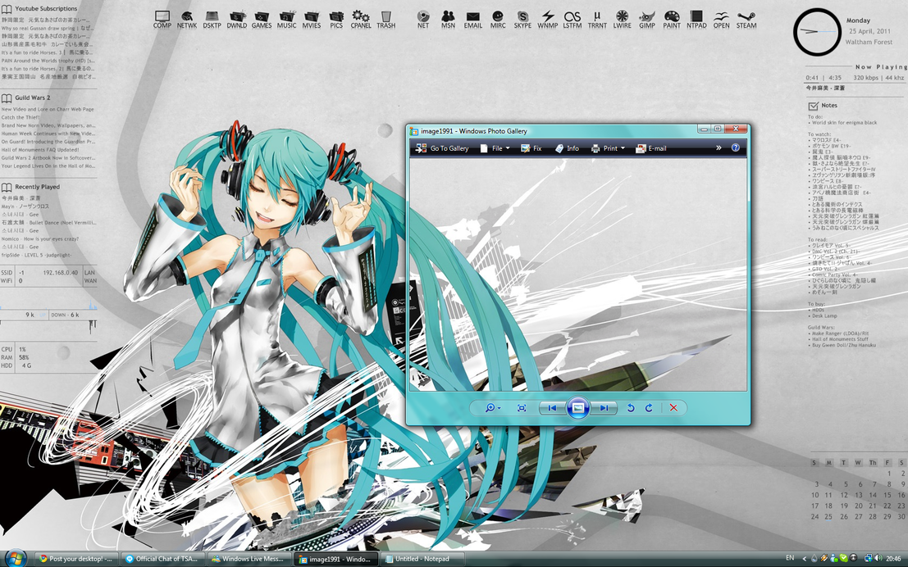The height and width of the screenshot is (567, 908).
Task: Launch the STEAM dock icon
Action: [746, 19]
